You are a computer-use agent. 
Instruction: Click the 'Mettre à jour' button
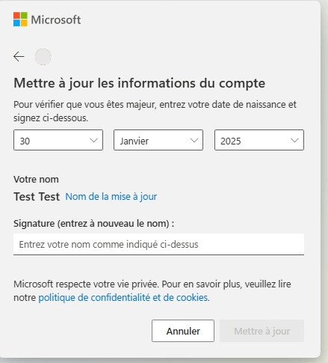(262, 331)
